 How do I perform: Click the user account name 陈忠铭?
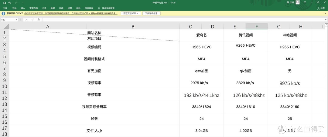290,2
